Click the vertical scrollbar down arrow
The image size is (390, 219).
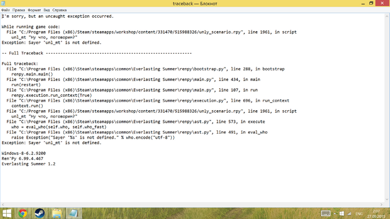pos(387,199)
